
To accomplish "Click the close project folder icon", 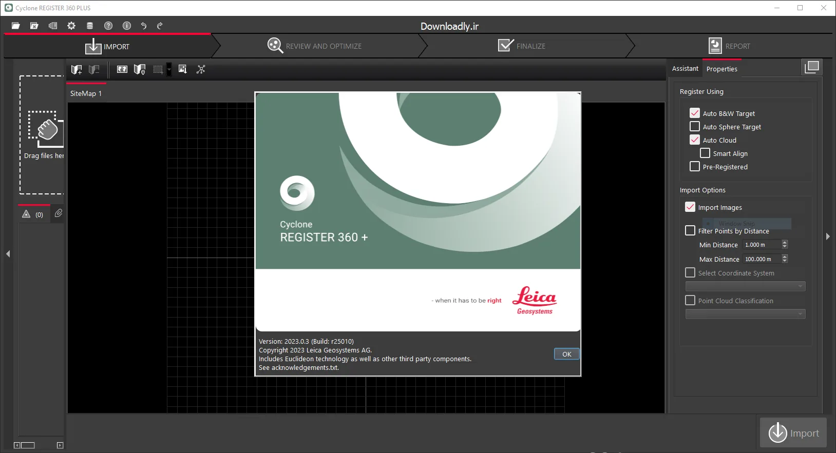I will point(34,26).
